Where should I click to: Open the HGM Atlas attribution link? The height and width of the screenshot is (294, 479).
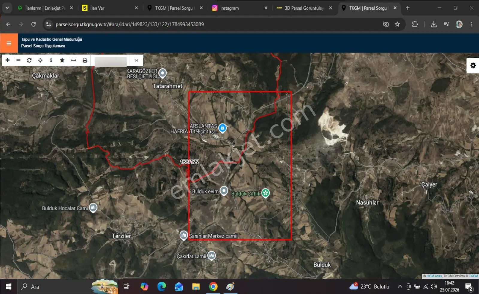pos(434,276)
